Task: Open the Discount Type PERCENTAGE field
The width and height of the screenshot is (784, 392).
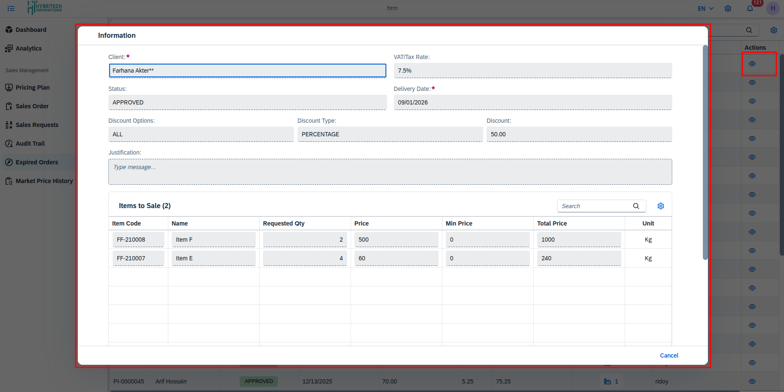Action: [390, 134]
